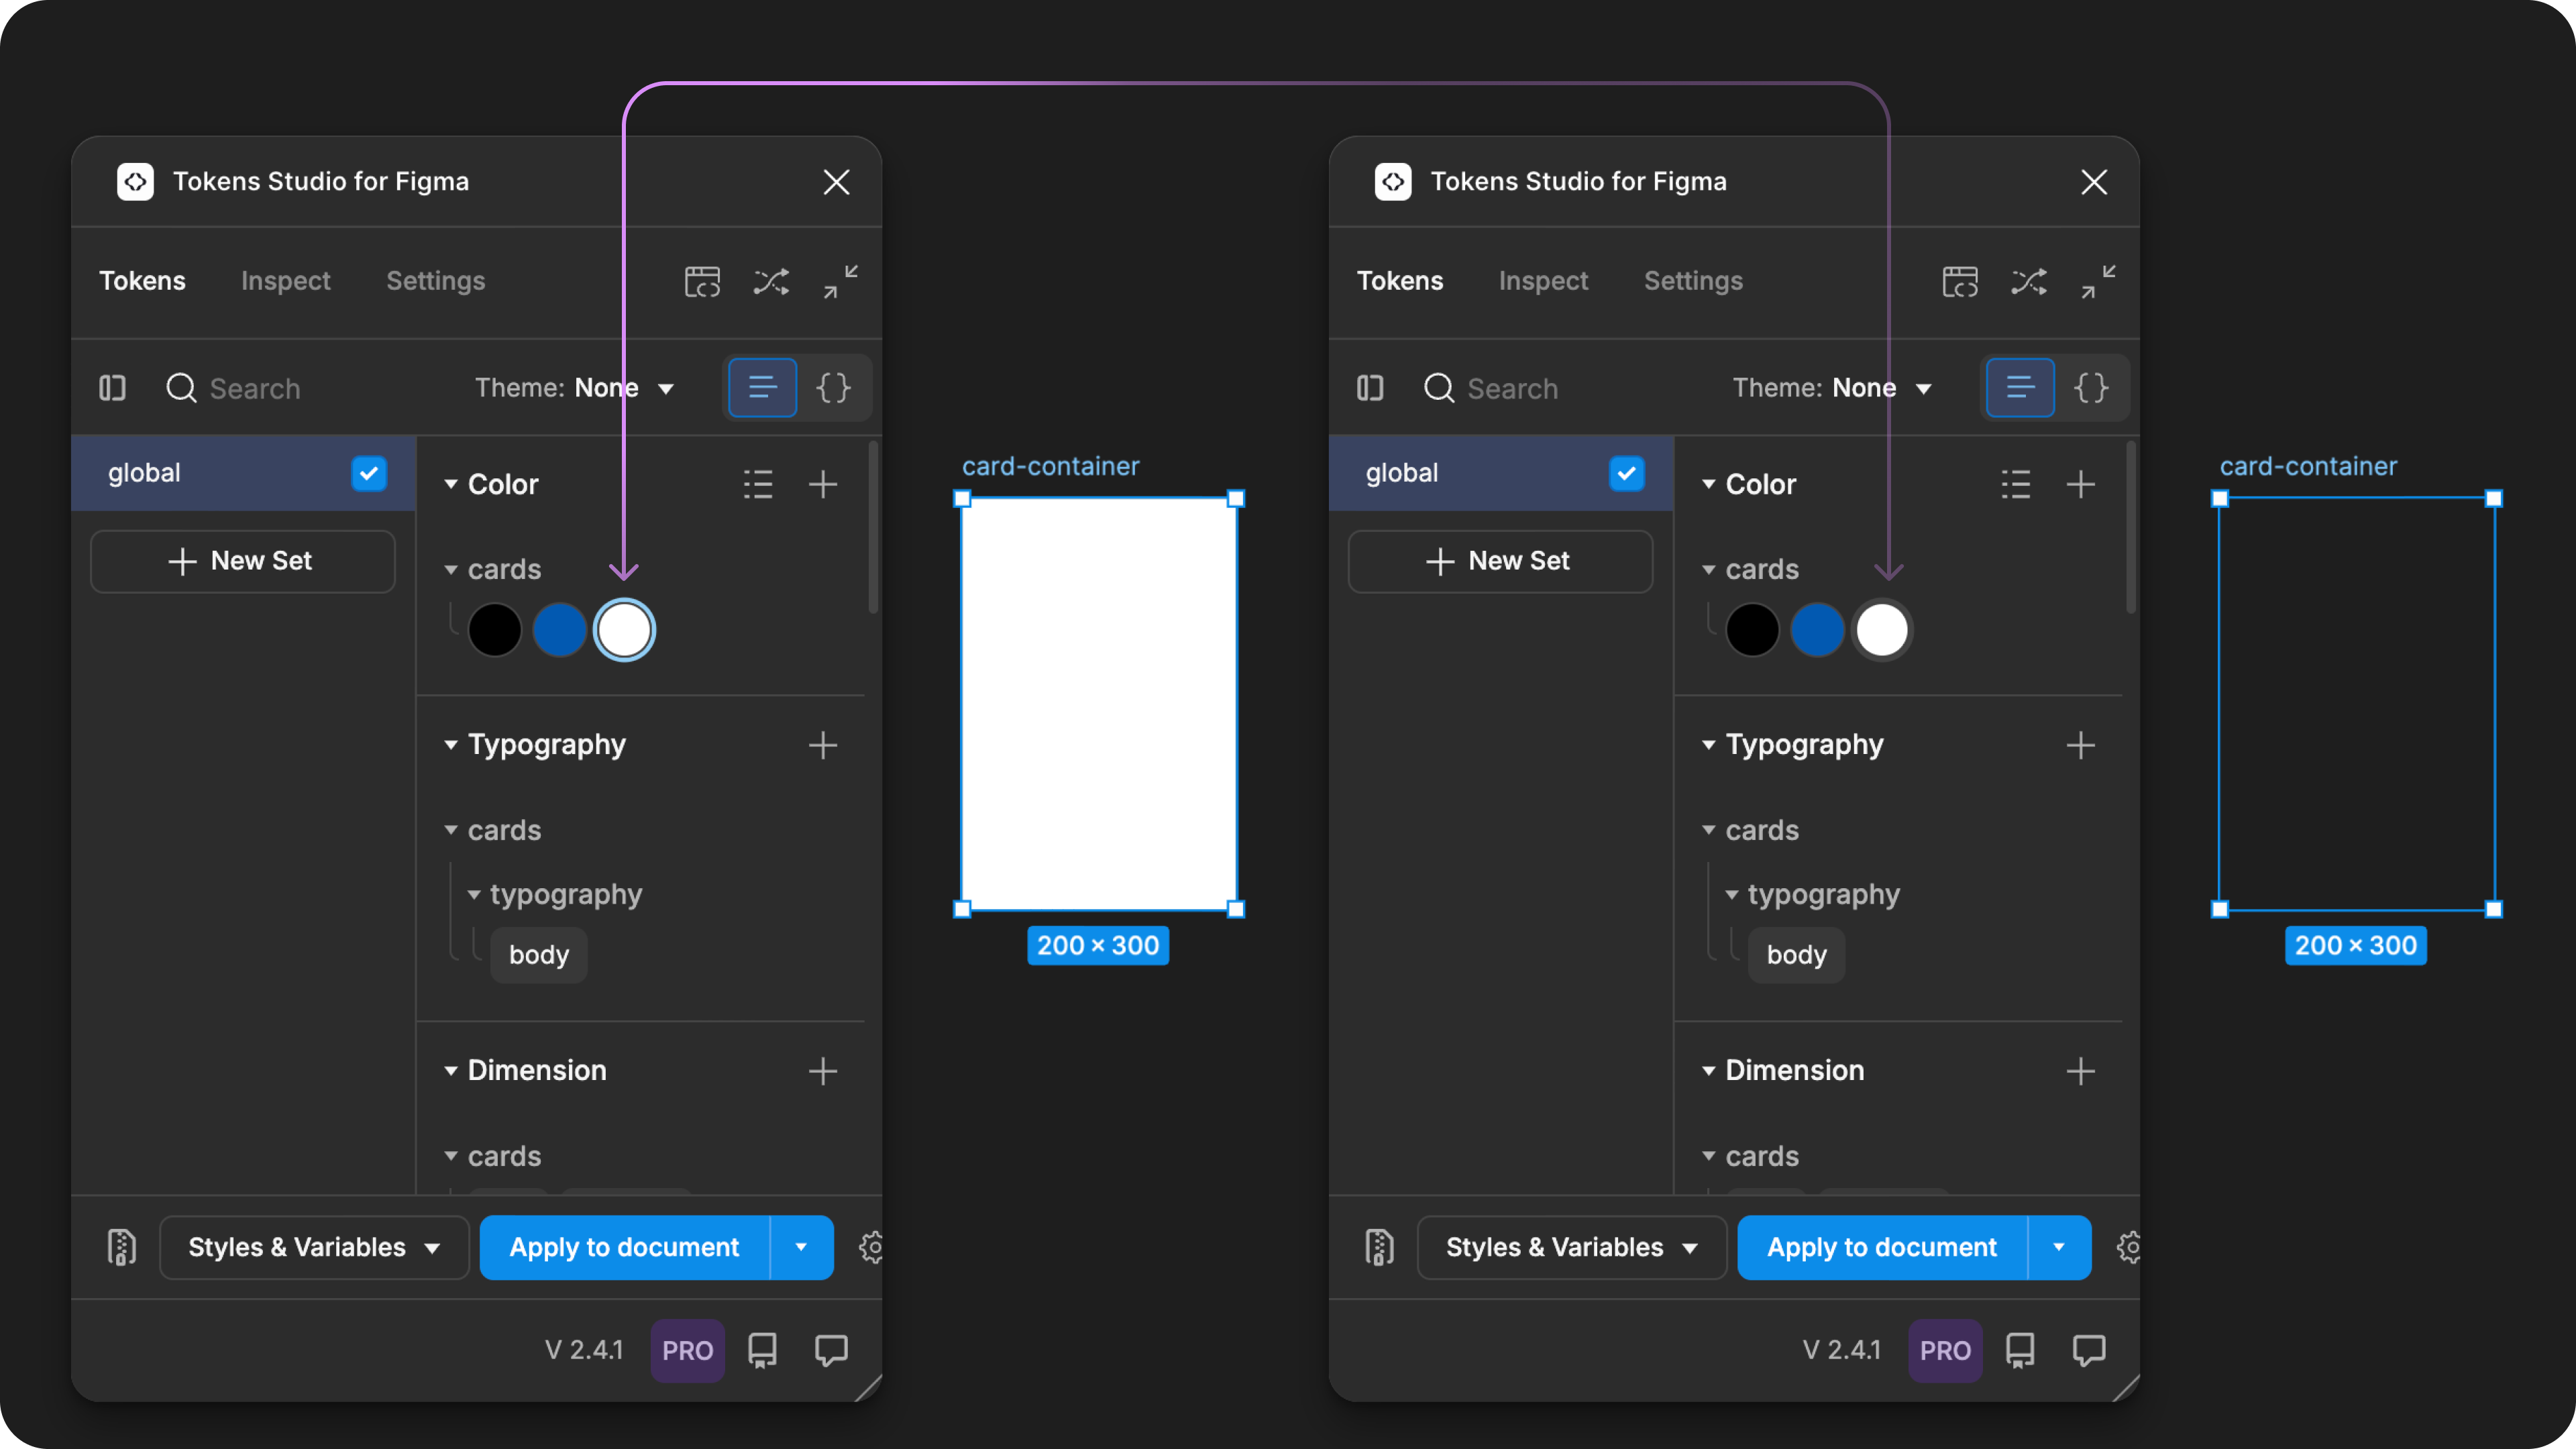The image size is (2576, 1449).
Task: Open settings gear in right panel footer
Action: [2129, 1247]
